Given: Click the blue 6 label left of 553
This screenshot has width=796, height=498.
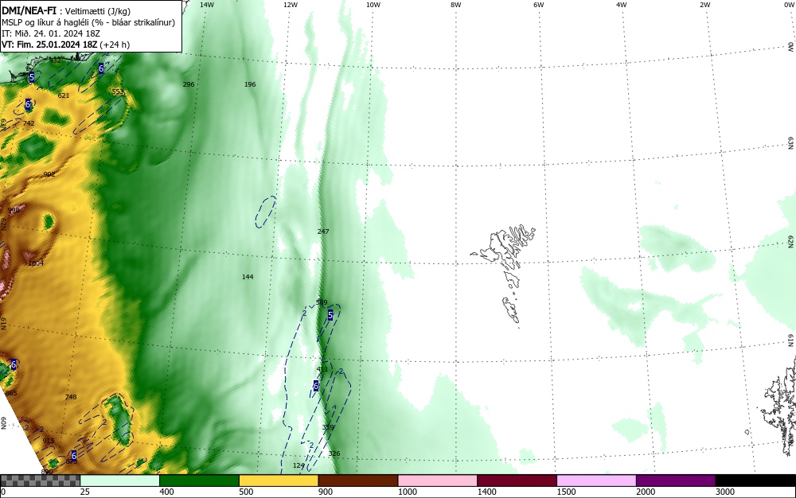Looking at the screenshot, I should pos(101,68).
